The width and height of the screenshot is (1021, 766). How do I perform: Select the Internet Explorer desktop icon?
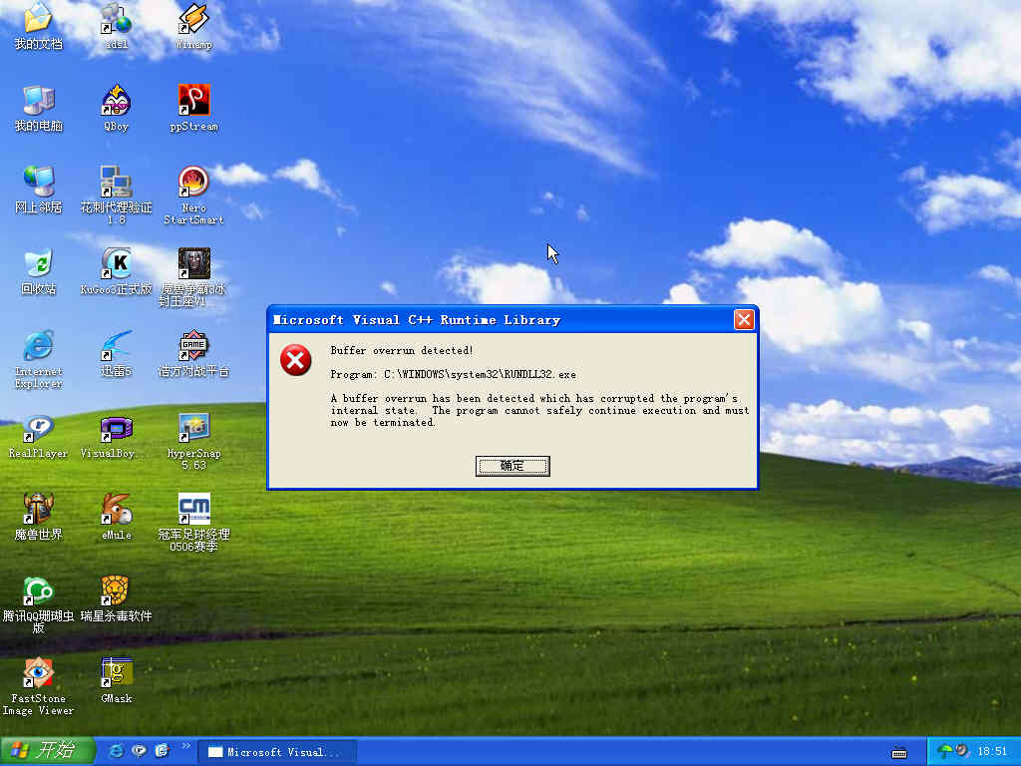[39, 359]
